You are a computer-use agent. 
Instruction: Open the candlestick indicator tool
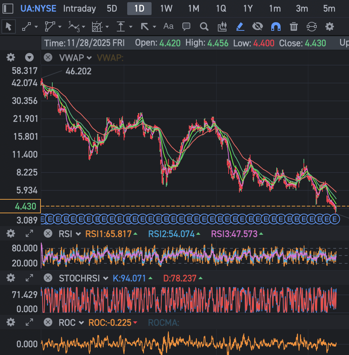[x=222, y=27]
